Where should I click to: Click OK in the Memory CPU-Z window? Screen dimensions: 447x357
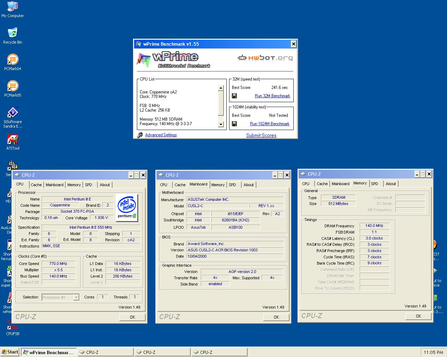tap(418, 316)
